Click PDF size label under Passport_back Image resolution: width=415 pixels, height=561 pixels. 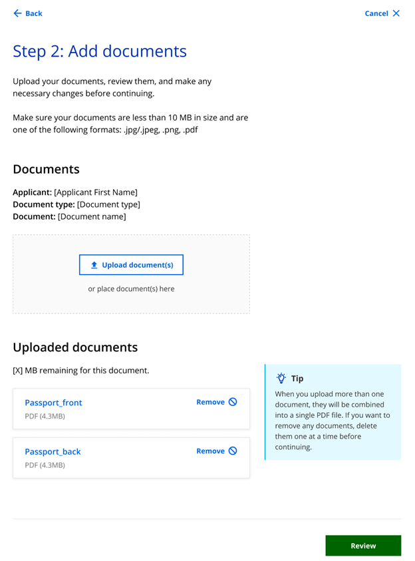[x=45, y=465]
